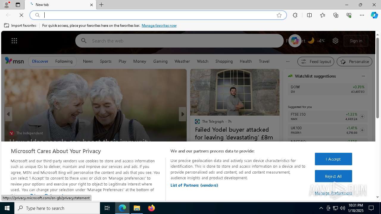Show next carousel story
This screenshot has width=381, height=214.
click(182, 114)
